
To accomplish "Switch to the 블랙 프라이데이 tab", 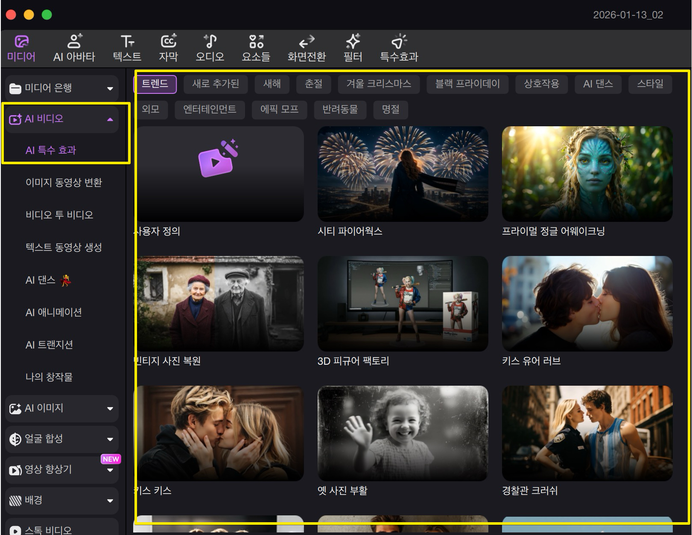I will coord(467,84).
